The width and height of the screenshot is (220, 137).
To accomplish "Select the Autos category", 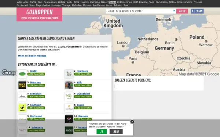I will pyautogui.click(x=109, y=5).
